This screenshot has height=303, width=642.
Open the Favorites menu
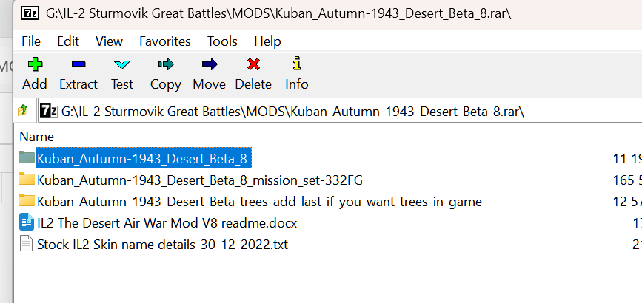point(164,41)
